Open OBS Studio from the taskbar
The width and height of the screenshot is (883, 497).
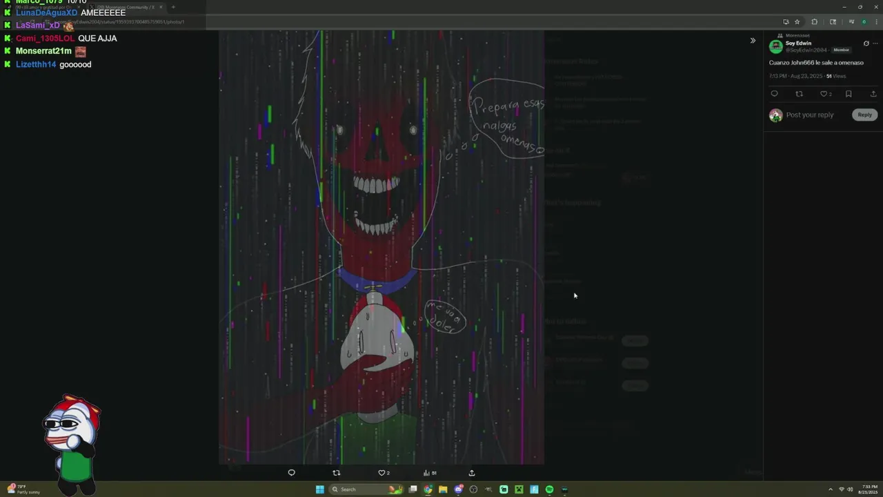(473, 489)
